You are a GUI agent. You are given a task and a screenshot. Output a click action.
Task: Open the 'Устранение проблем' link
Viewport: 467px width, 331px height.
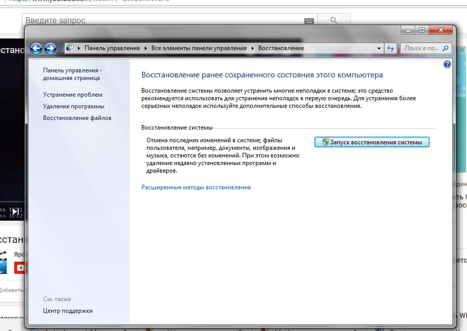[x=72, y=95]
